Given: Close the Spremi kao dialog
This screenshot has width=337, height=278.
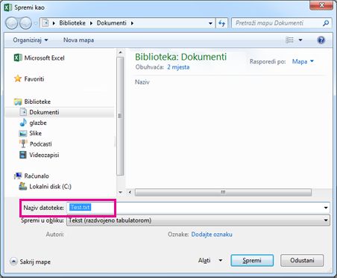Looking at the screenshot, I should (321, 5).
